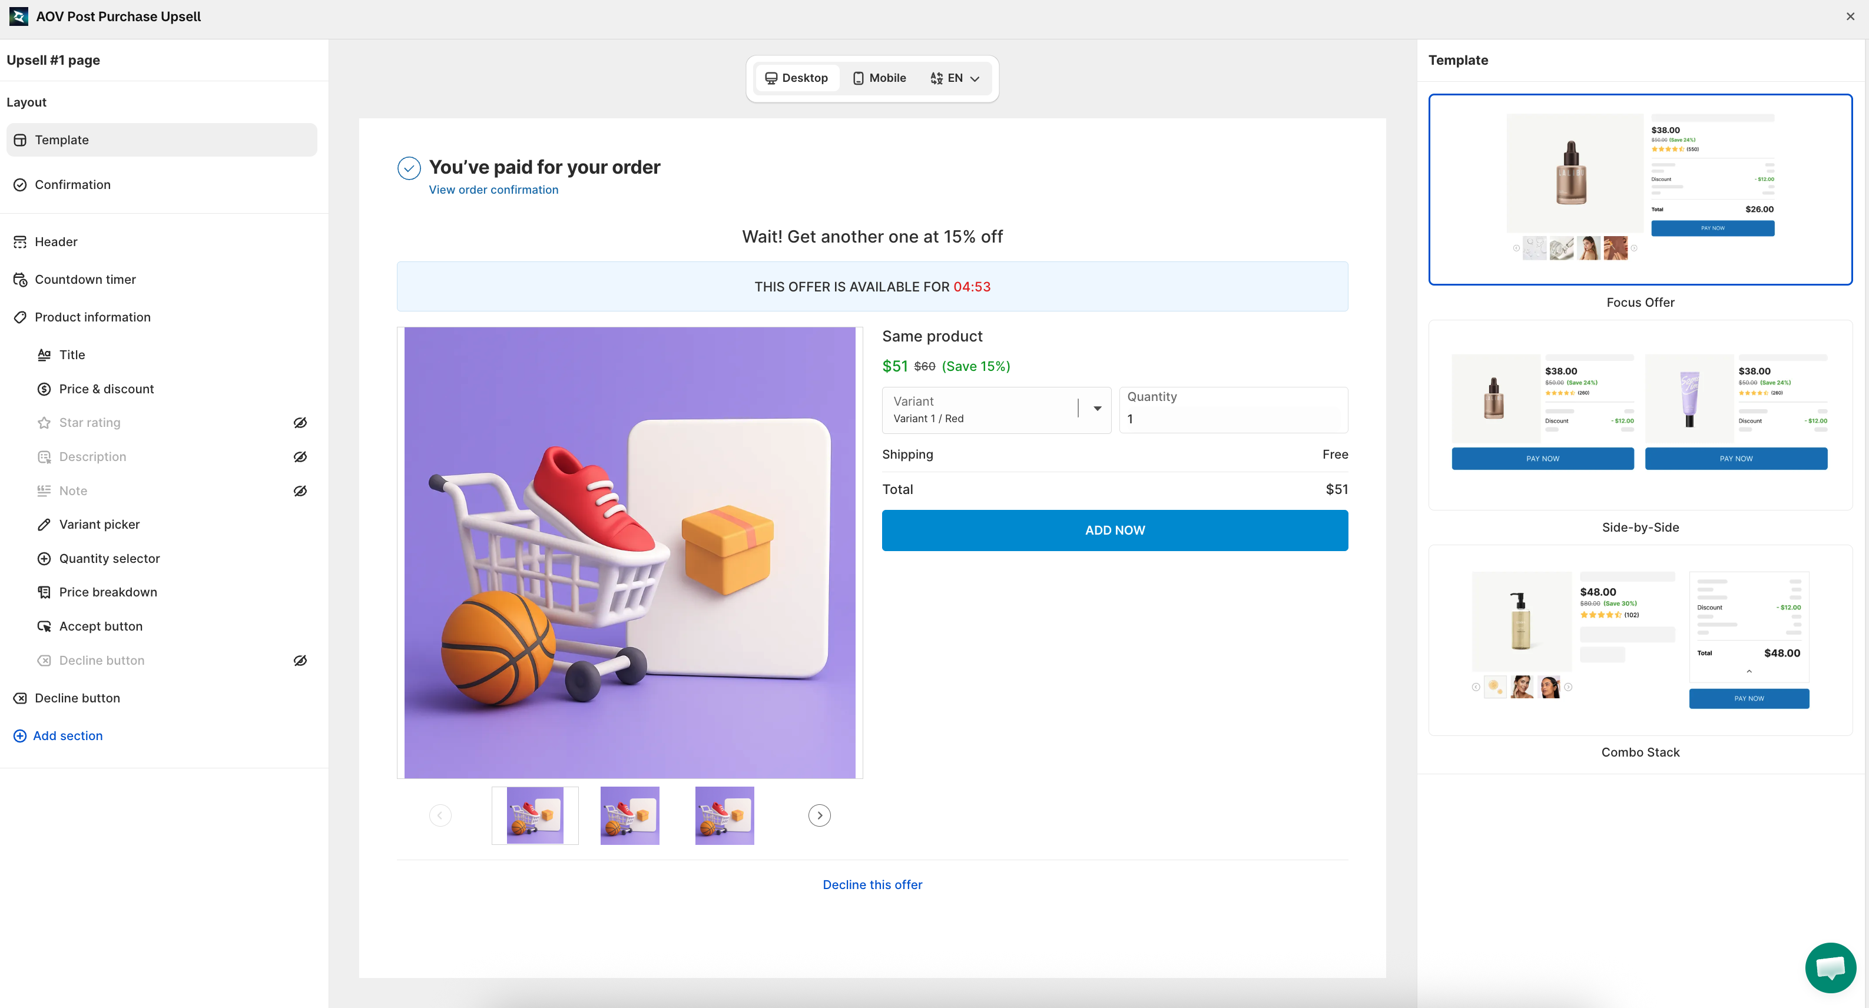Click the Quantity selector plus icon
The image size is (1869, 1008).
click(x=44, y=559)
